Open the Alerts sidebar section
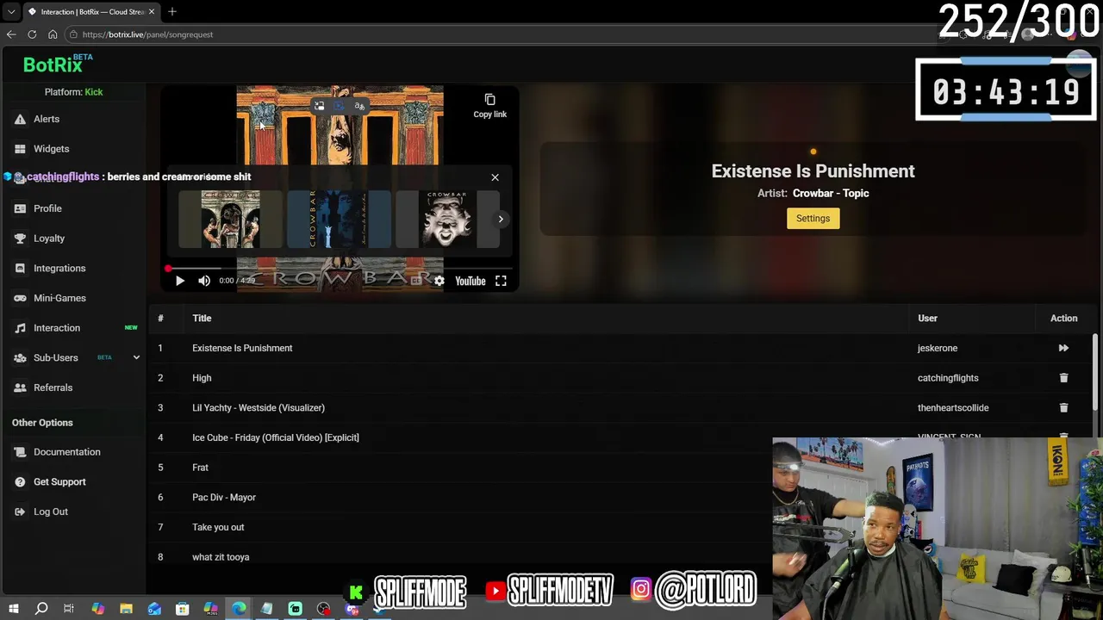The height and width of the screenshot is (620, 1103). [x=47, y=119]
